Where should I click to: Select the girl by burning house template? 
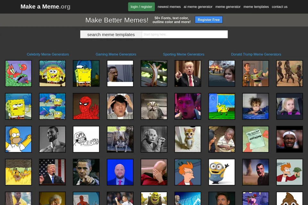tap(222, 73)
